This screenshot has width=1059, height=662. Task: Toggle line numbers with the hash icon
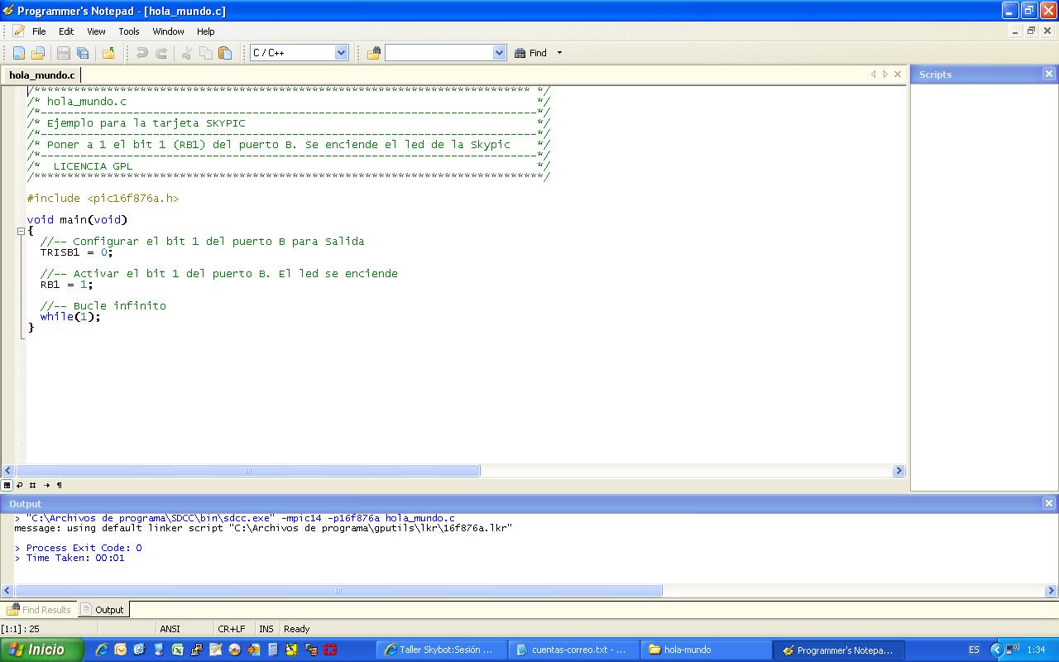tap(32, 486)
